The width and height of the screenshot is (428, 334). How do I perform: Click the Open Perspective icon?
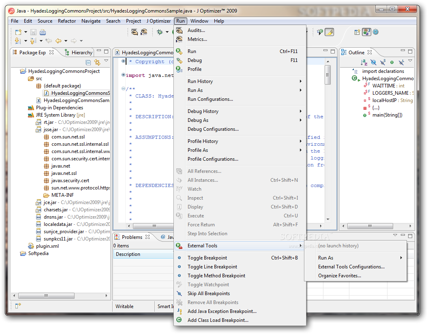pyautogui.click(x=357, y=32)
